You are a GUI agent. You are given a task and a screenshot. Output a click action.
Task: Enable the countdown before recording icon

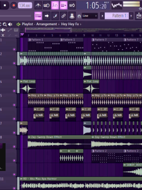point(55,5)
